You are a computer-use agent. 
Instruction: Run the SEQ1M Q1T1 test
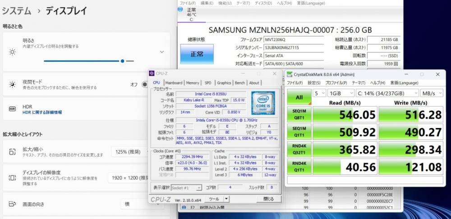tap(299, 132)
